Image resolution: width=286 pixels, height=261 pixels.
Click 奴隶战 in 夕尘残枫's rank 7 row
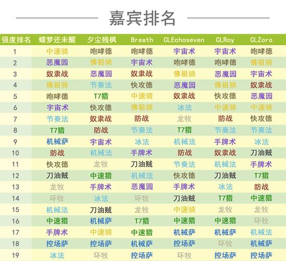[101, 119]
